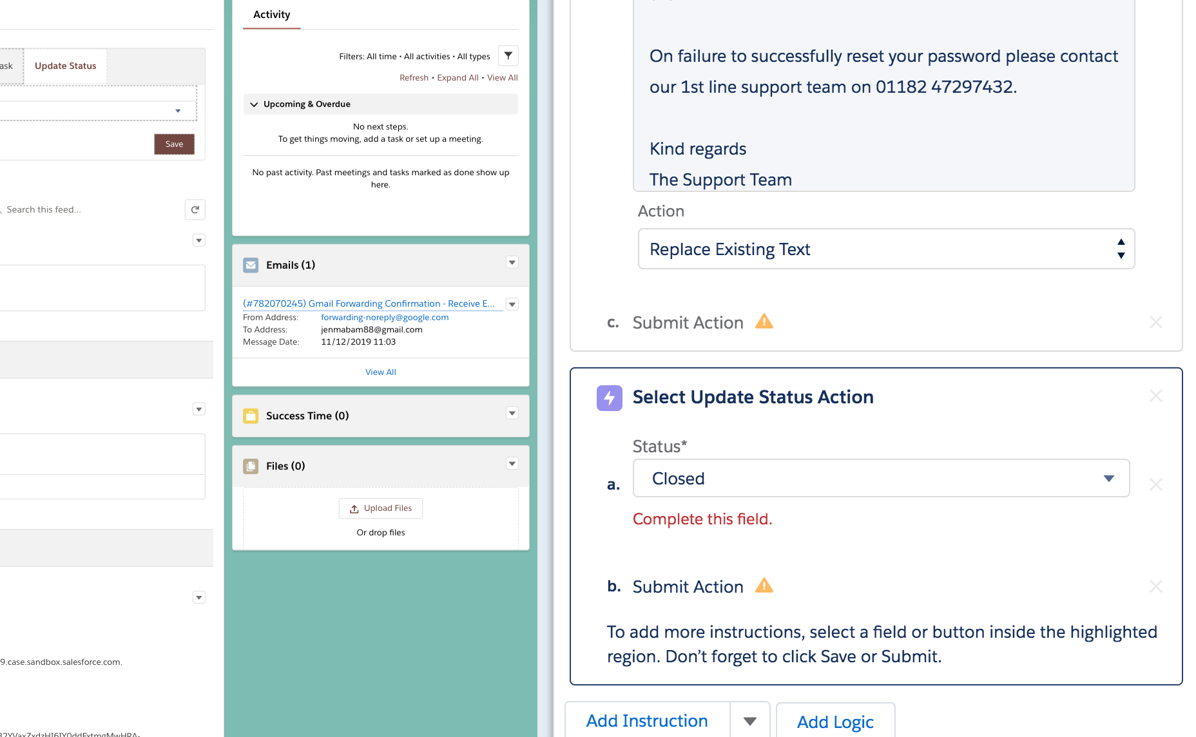Click the Select Update Status Action heading
Viewport: 1196px width, 737px height.
(x=753, y=397)
